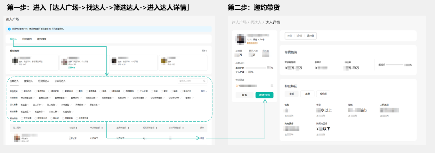Open the 达人评分 filter dropdown
This screenshot has height=153, width=435.
(38, 105)
